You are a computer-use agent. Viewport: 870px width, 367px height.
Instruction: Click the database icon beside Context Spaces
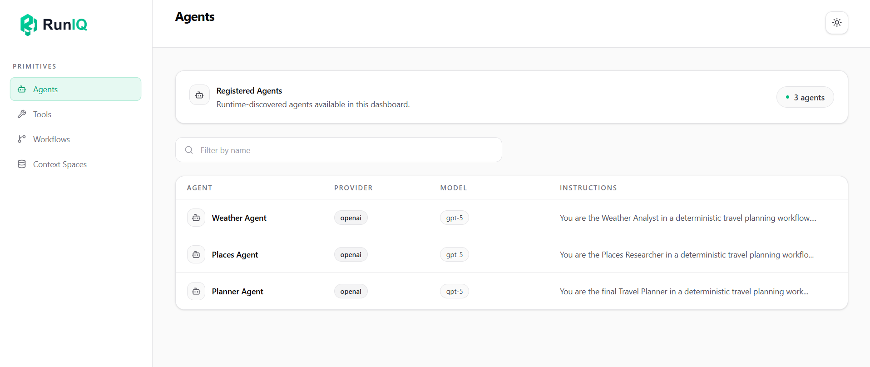pos(22,164)
